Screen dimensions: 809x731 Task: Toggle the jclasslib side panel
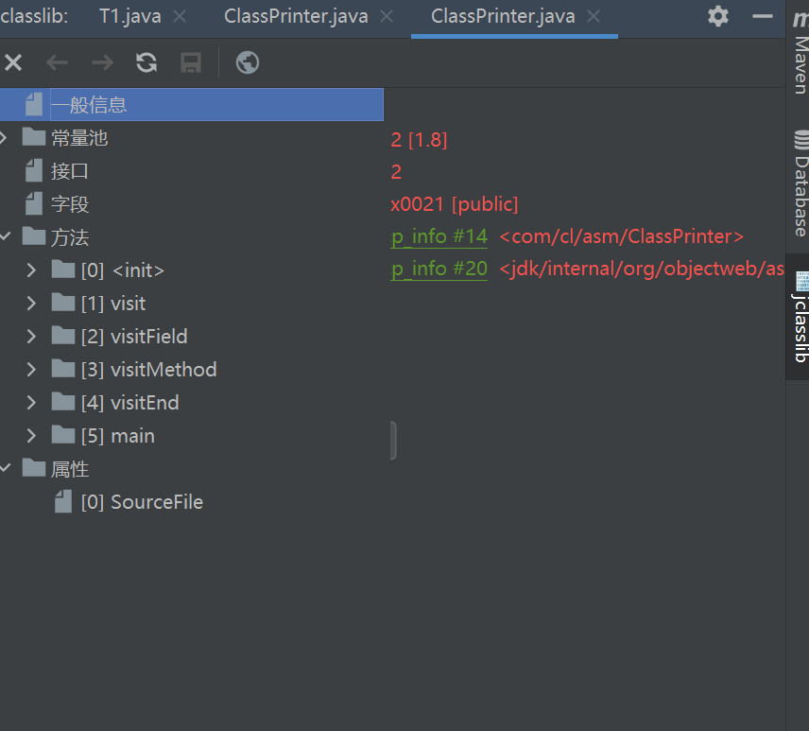coord(799,317)
